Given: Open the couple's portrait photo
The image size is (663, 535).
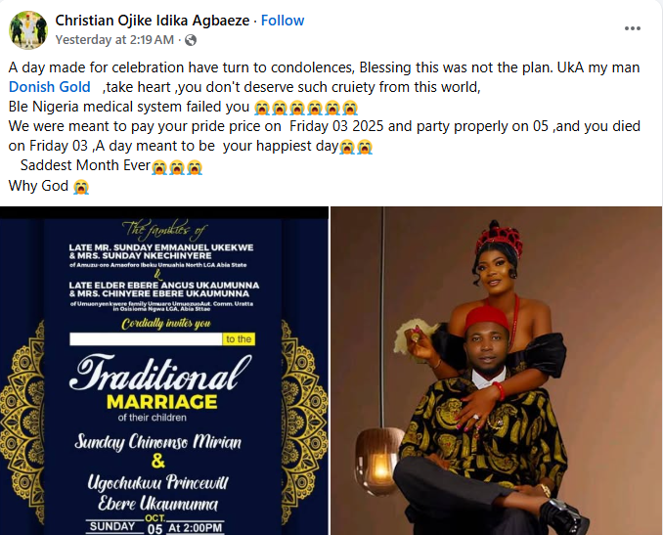Looking at the screenshot, I should click(497, 371).
